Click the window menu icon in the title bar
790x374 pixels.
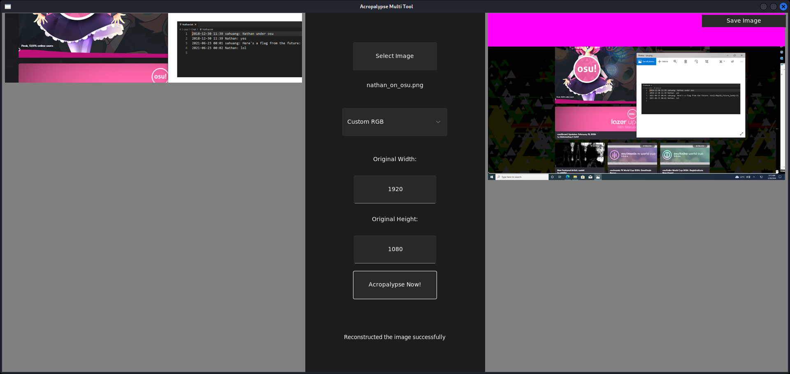point(8,7)
